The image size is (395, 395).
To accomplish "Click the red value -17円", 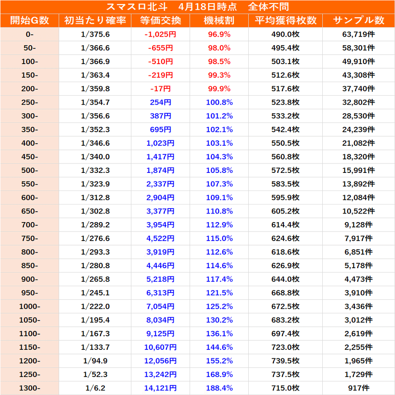I will (x=160, y=88).
